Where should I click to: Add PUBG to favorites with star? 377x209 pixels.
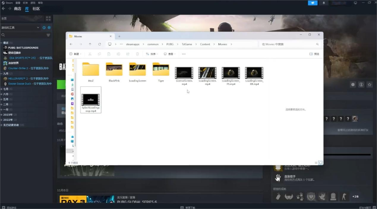click(369, 84)
